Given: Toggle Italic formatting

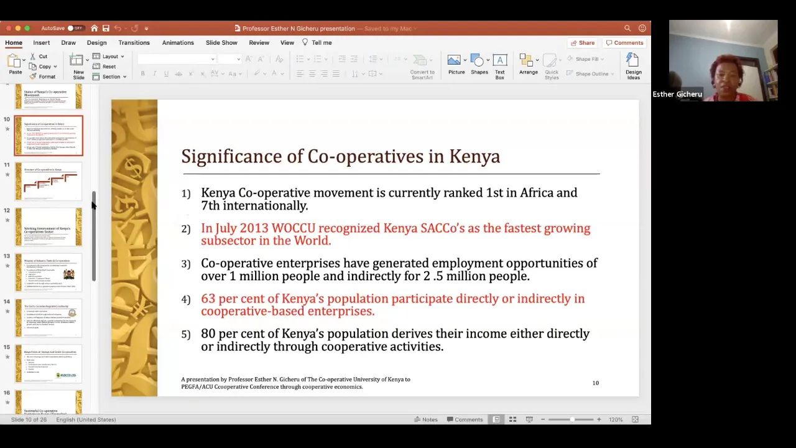Looking at the screenshot, I should pyautogui.click(x=154, y=74).
